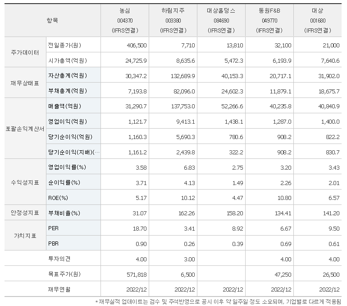Image resolution: width=347 pixels, height=306 pixels.
Task: Click the 매출액(억원) row label
Action: [x=64, y=106]
